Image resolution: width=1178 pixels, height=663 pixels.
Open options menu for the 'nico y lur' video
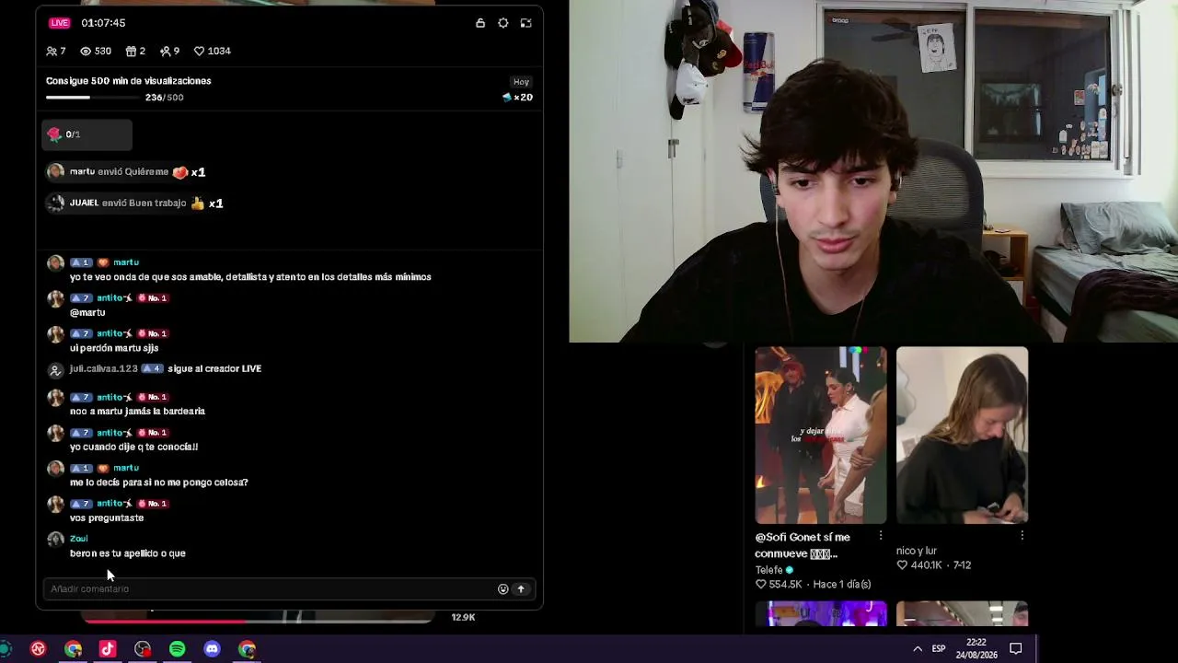point(1022,536)
